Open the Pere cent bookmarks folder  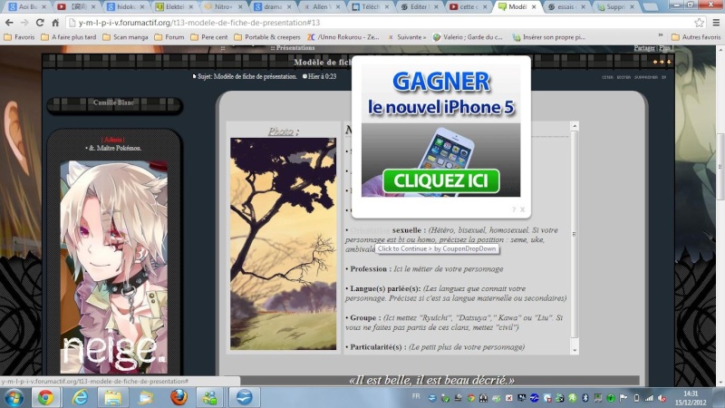pos(209,37)
